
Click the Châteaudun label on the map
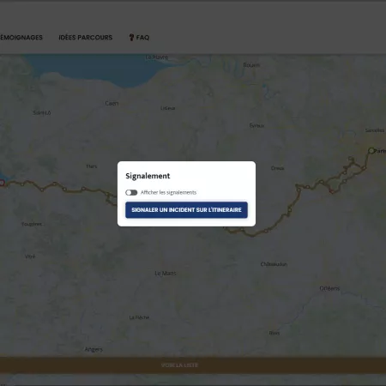[x=274, y=264]
